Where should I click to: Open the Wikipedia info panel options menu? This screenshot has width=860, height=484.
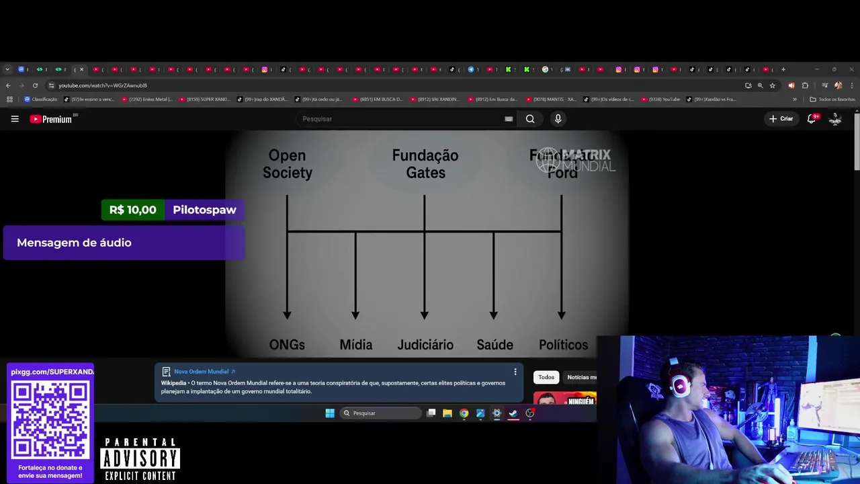tap(515, 372)
